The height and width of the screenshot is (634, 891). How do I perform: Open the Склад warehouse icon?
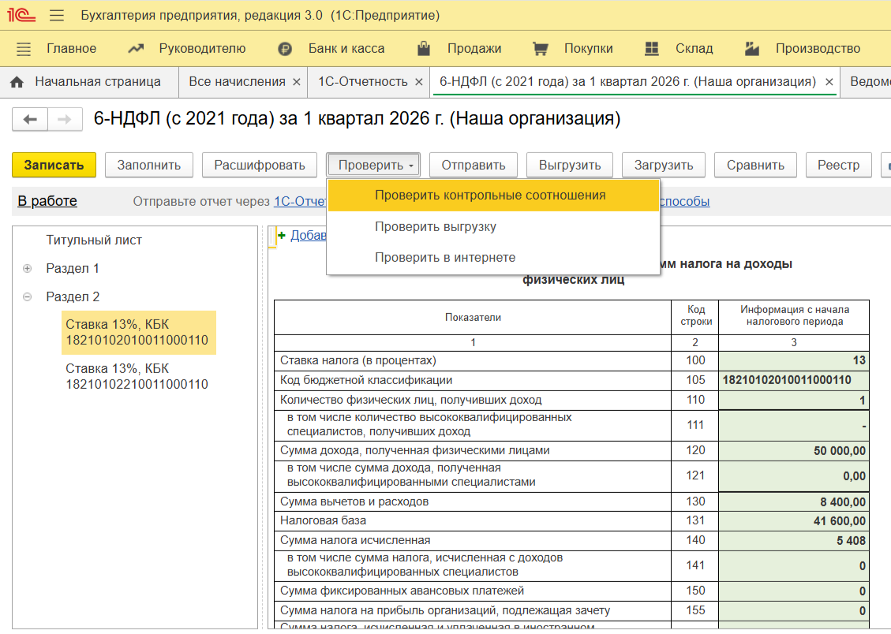pos(652,49)
